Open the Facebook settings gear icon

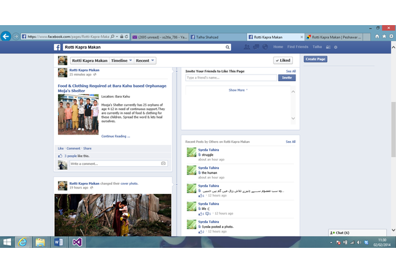(x=335, y=47)
